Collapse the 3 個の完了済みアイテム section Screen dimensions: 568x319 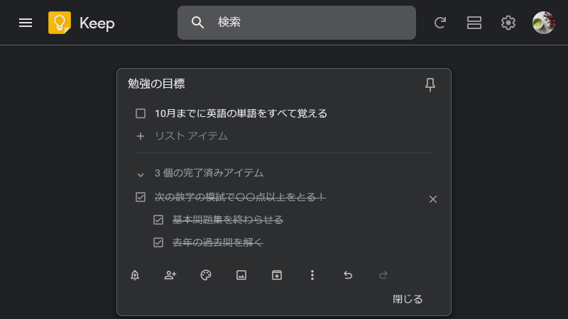(x=141, y=174)
